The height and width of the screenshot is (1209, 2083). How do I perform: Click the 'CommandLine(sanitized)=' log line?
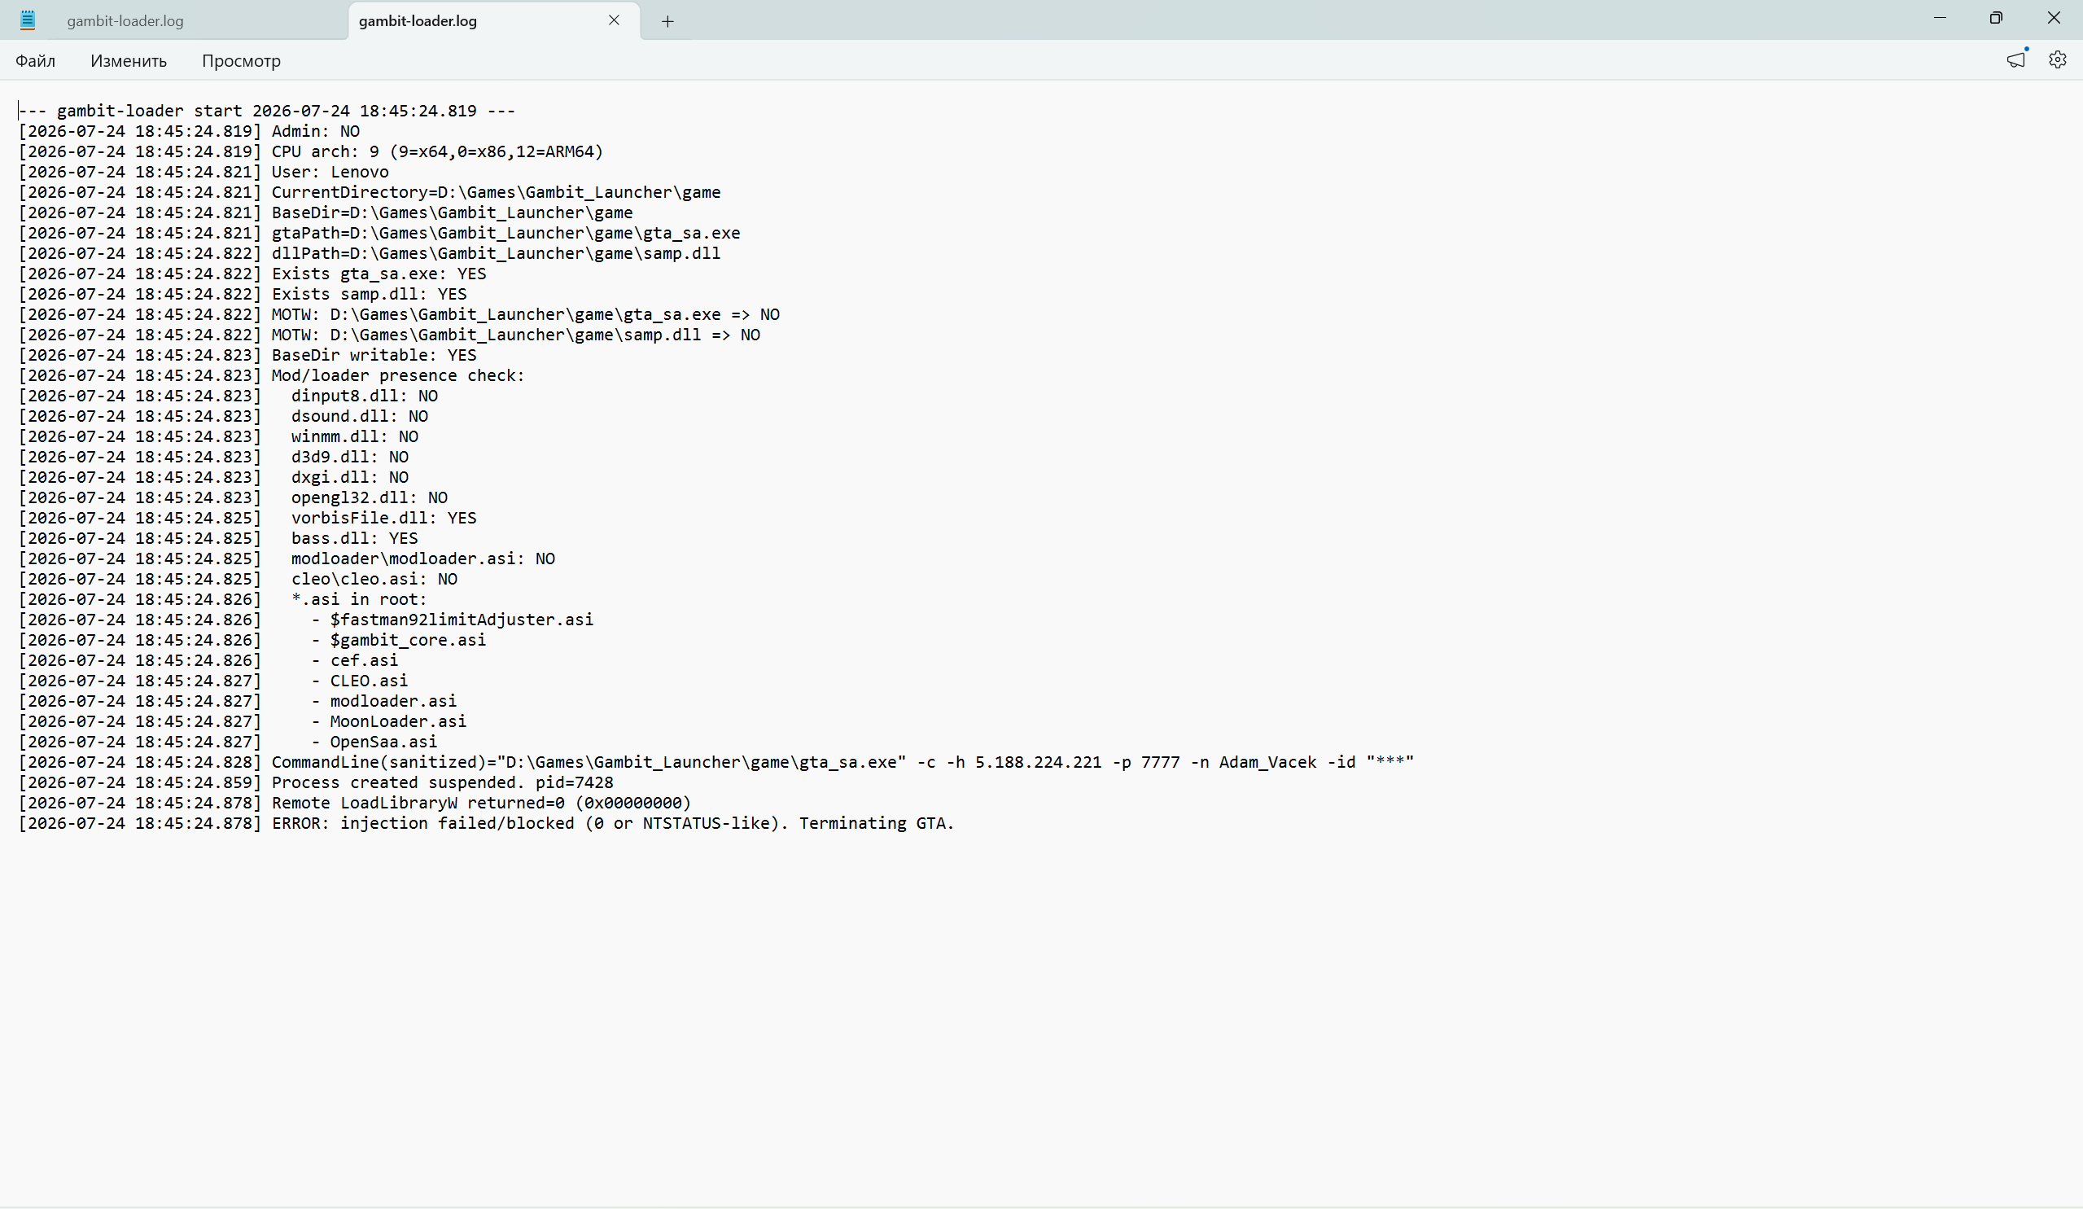715,761
